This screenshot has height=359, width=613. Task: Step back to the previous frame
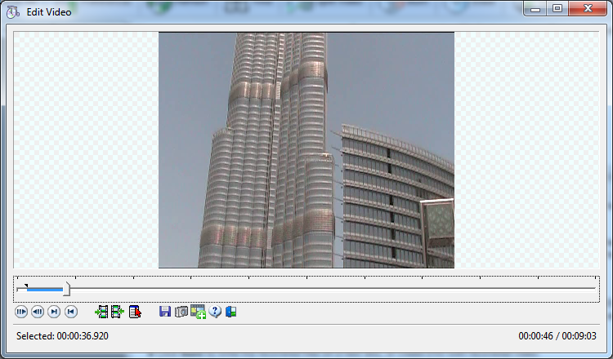coord(38,312)
